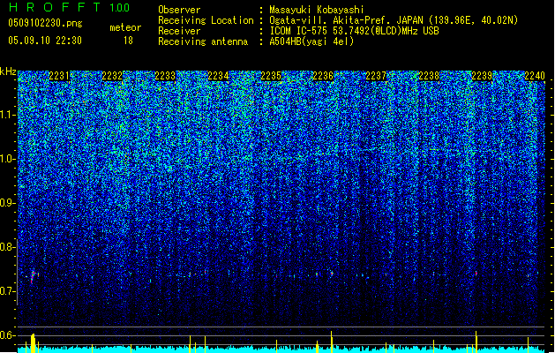Screen dimensions: 555x353
Task: Click the 2237 time marker
Action: tap(376, 76)
